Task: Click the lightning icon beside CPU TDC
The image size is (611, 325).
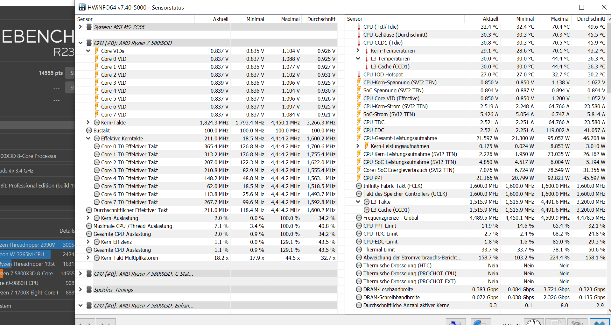Action: click(x=359, y=122)
